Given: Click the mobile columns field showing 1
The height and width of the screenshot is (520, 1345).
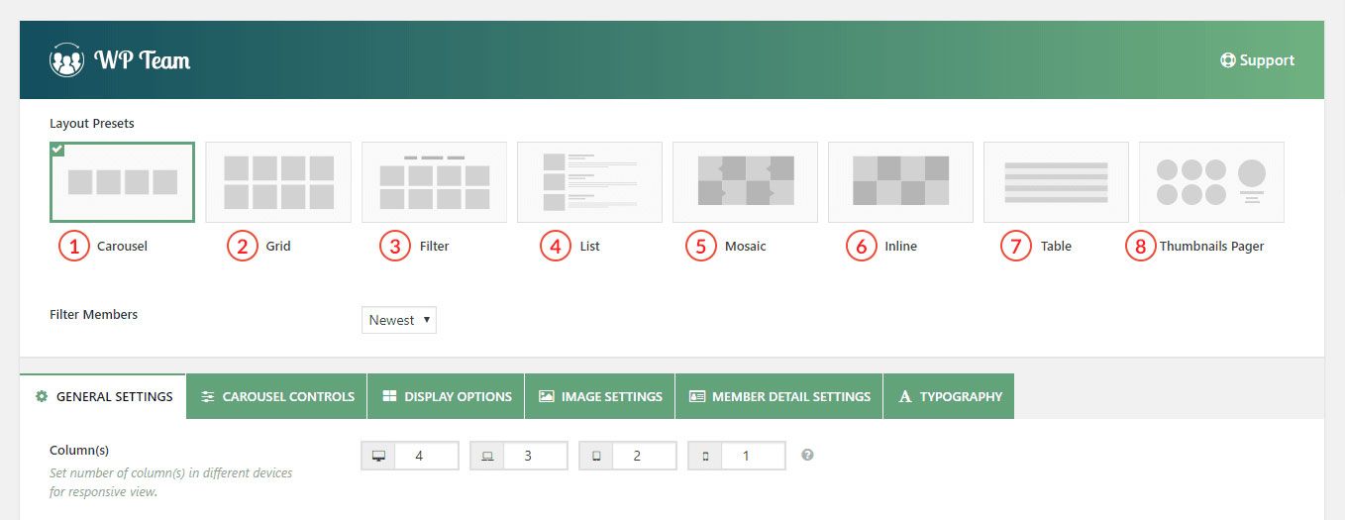Looking at the screenshot, I should [752, 456].
